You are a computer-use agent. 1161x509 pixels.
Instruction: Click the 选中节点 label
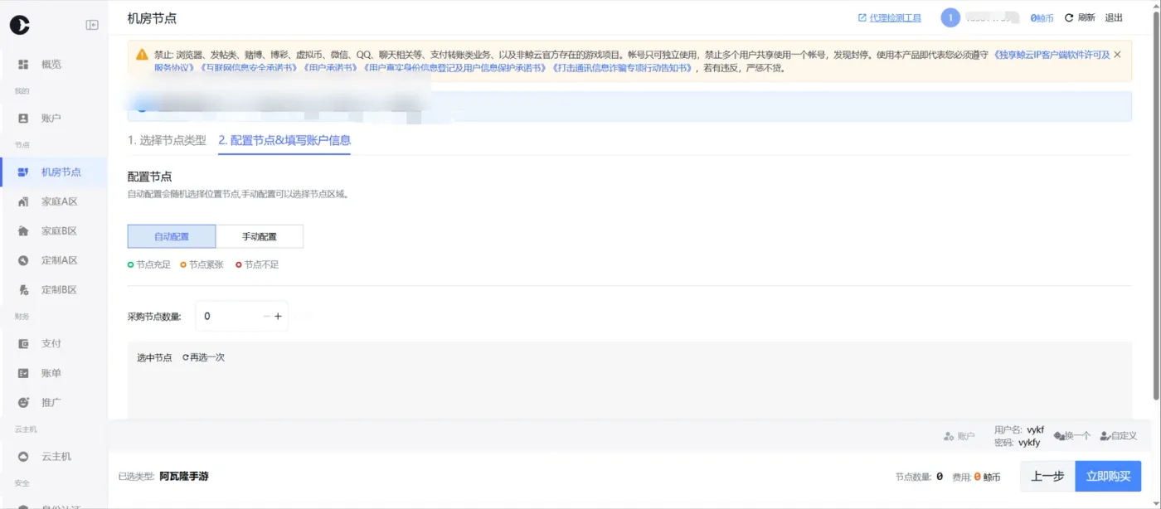coord(154,357)
